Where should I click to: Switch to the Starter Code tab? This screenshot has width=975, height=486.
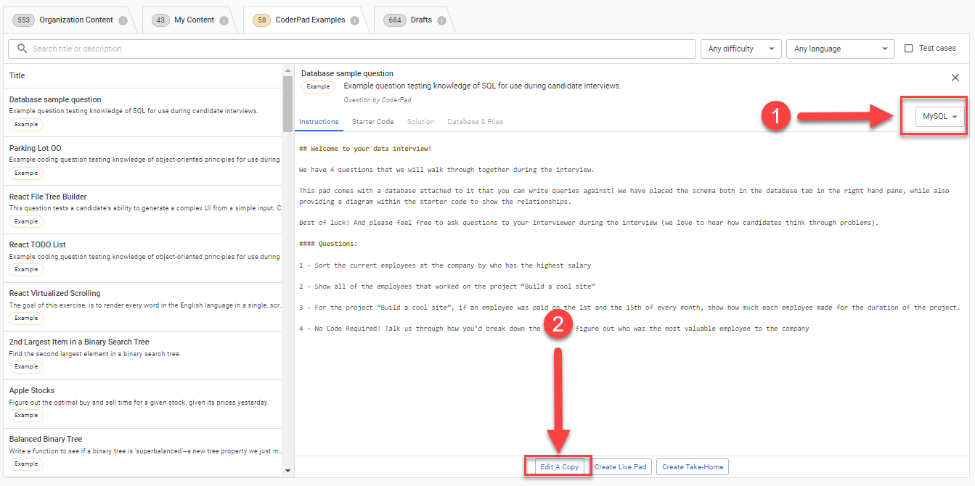click(x=373, y=122)
